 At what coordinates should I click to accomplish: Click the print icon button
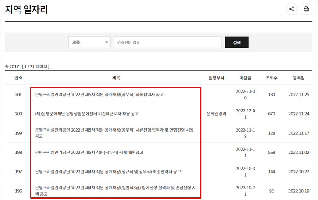pyautogui.click(x=306, y=9)
